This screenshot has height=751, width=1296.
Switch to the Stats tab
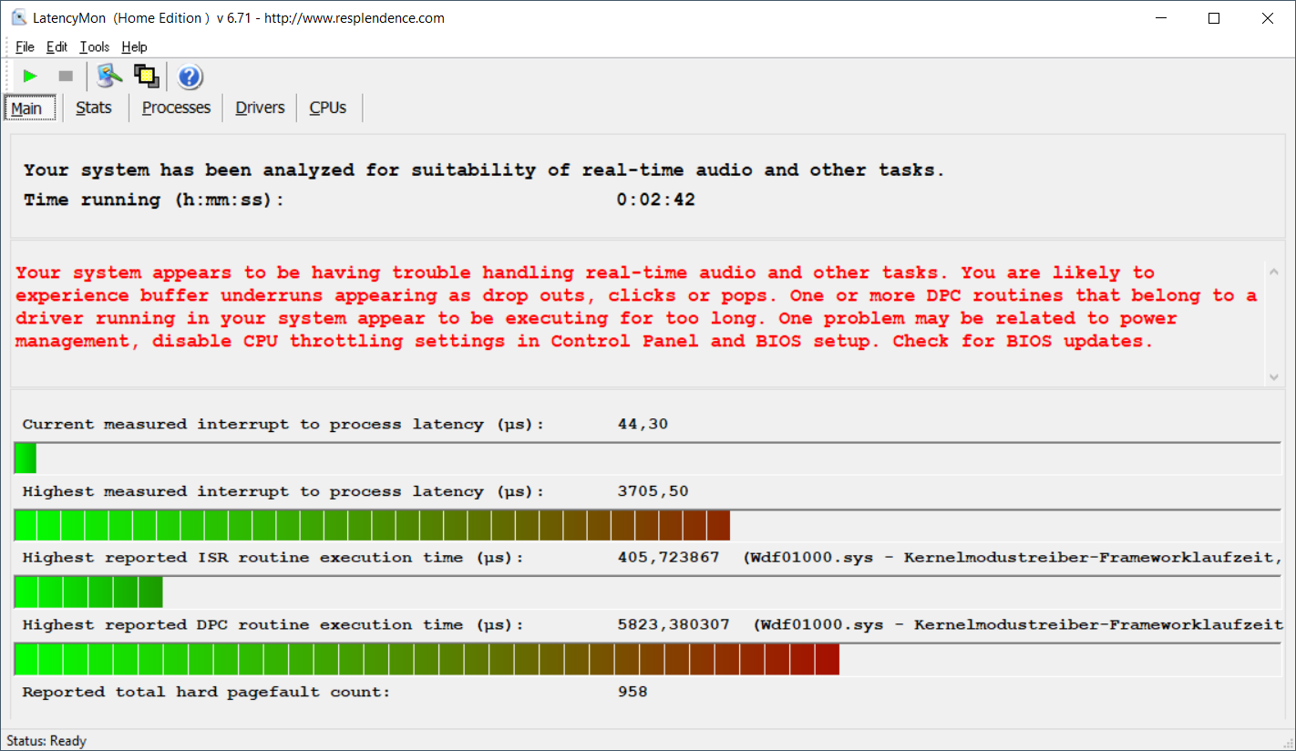click(94, 108)
